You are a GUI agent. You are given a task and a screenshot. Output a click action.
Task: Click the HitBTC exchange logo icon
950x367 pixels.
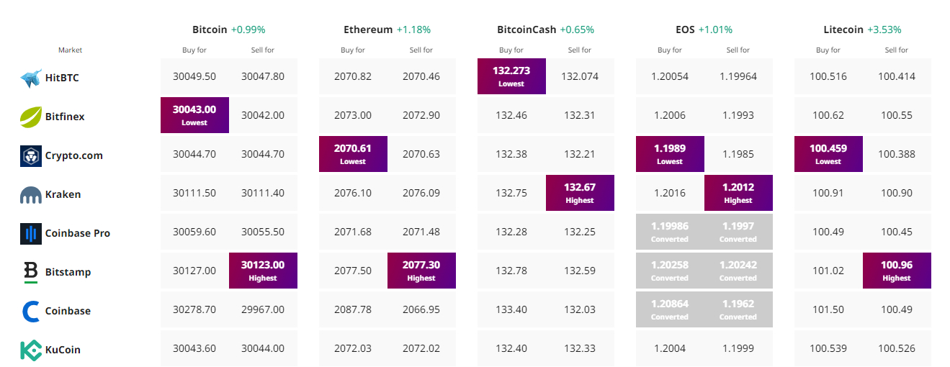[x=31, y=78]
